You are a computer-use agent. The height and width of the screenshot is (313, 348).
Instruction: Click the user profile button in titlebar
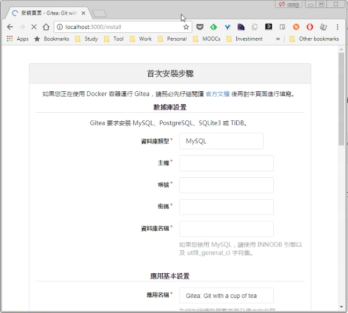coord(289,4)
